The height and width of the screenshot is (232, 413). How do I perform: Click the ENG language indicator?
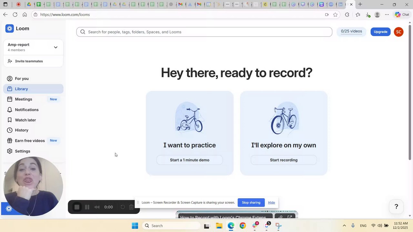click(363, 226)
